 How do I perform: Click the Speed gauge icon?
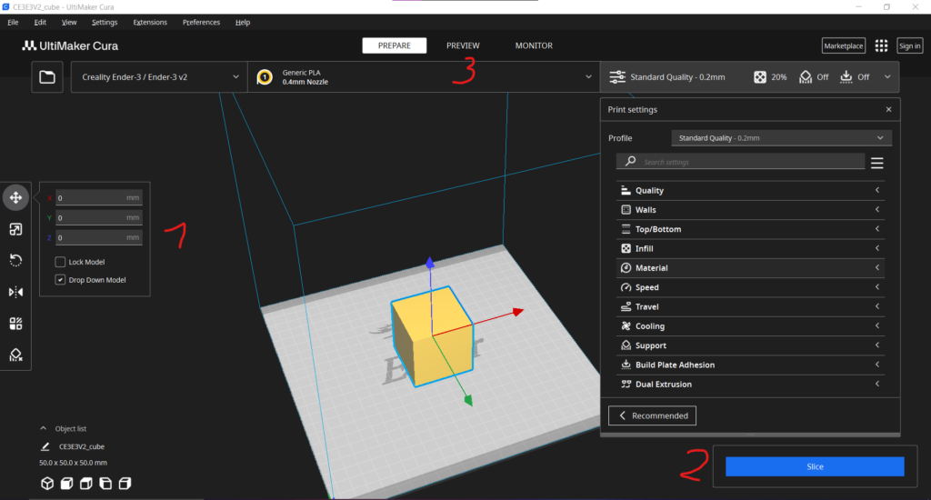pos(626,287)
